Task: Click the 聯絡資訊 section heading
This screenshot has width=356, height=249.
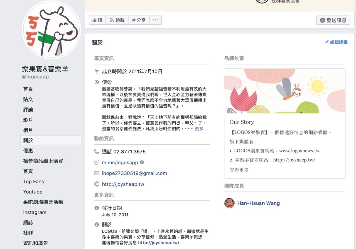Action: pyautogui.click(x=104, y=139)
